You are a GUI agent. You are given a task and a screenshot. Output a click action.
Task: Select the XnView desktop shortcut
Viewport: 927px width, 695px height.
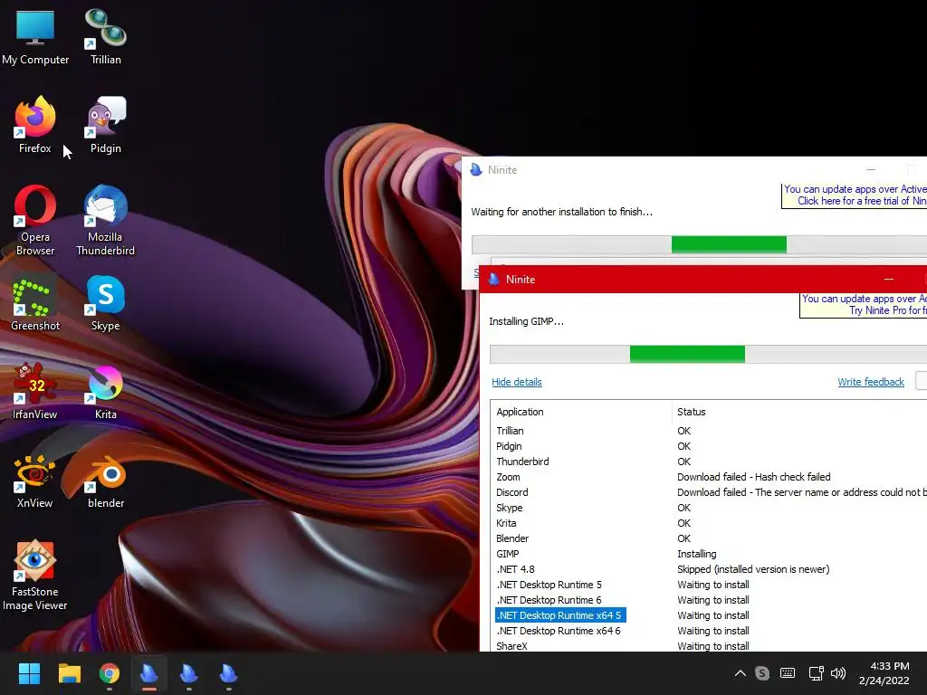pyautogui.click(x=35, y=481)
